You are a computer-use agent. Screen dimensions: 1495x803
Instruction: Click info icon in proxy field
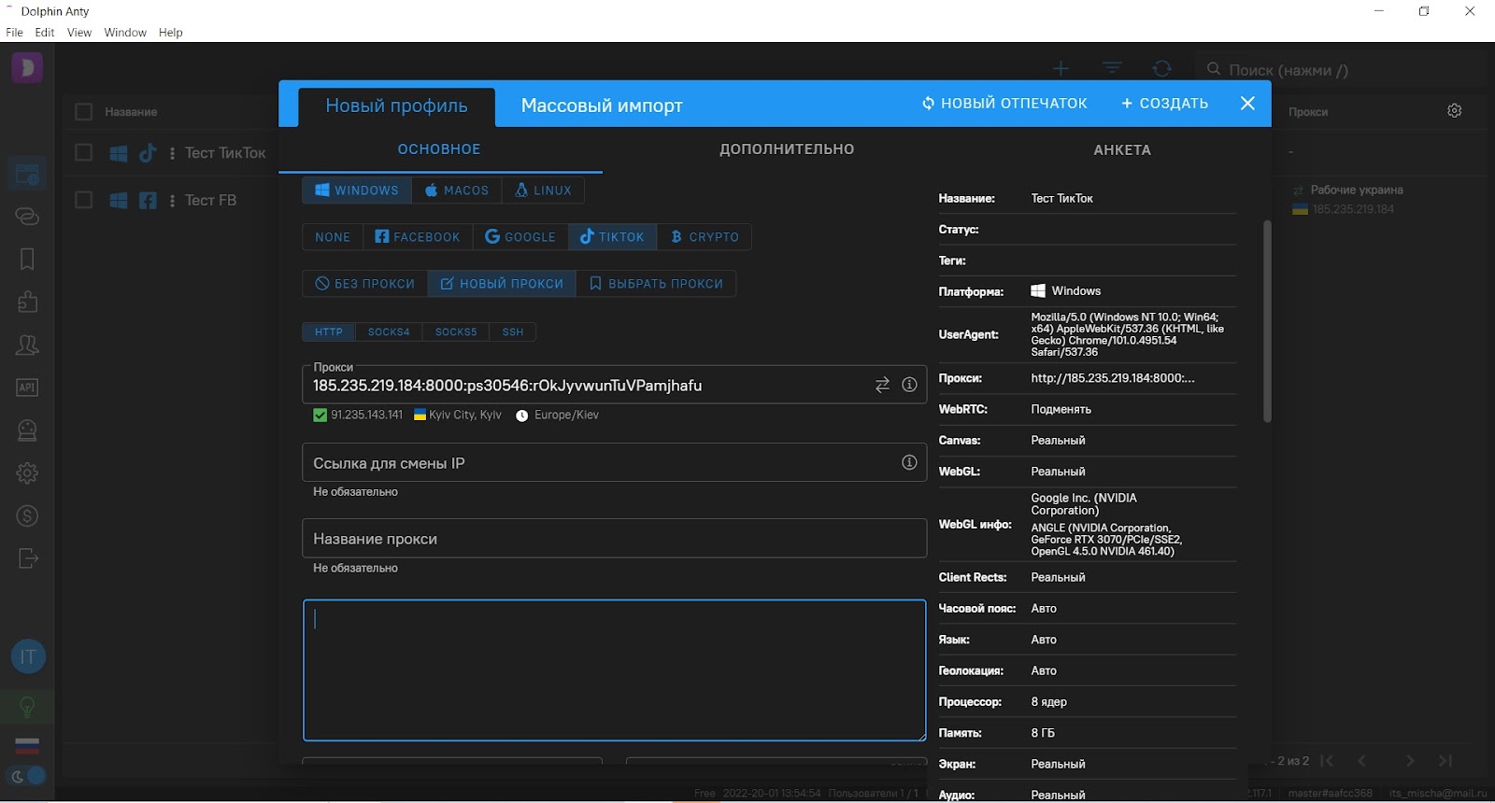pos(909,385)
